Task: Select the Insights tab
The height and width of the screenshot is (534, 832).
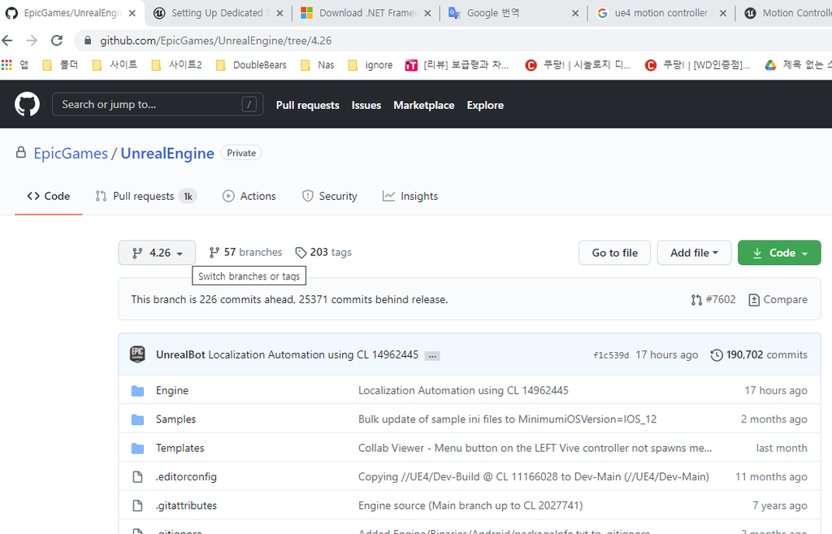Action: click(410, 196)
